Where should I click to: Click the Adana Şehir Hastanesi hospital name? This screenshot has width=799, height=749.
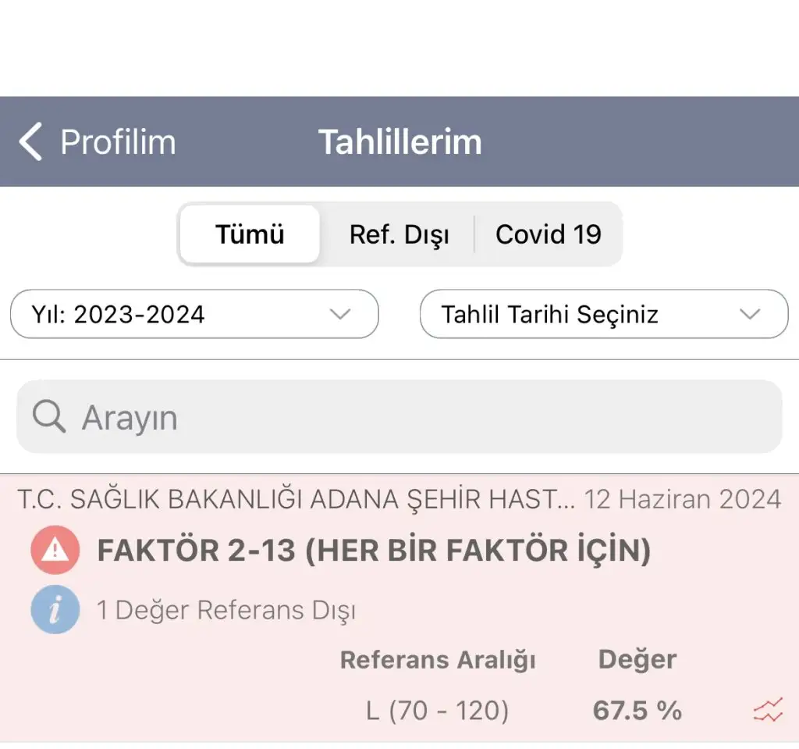coord(295,499)
